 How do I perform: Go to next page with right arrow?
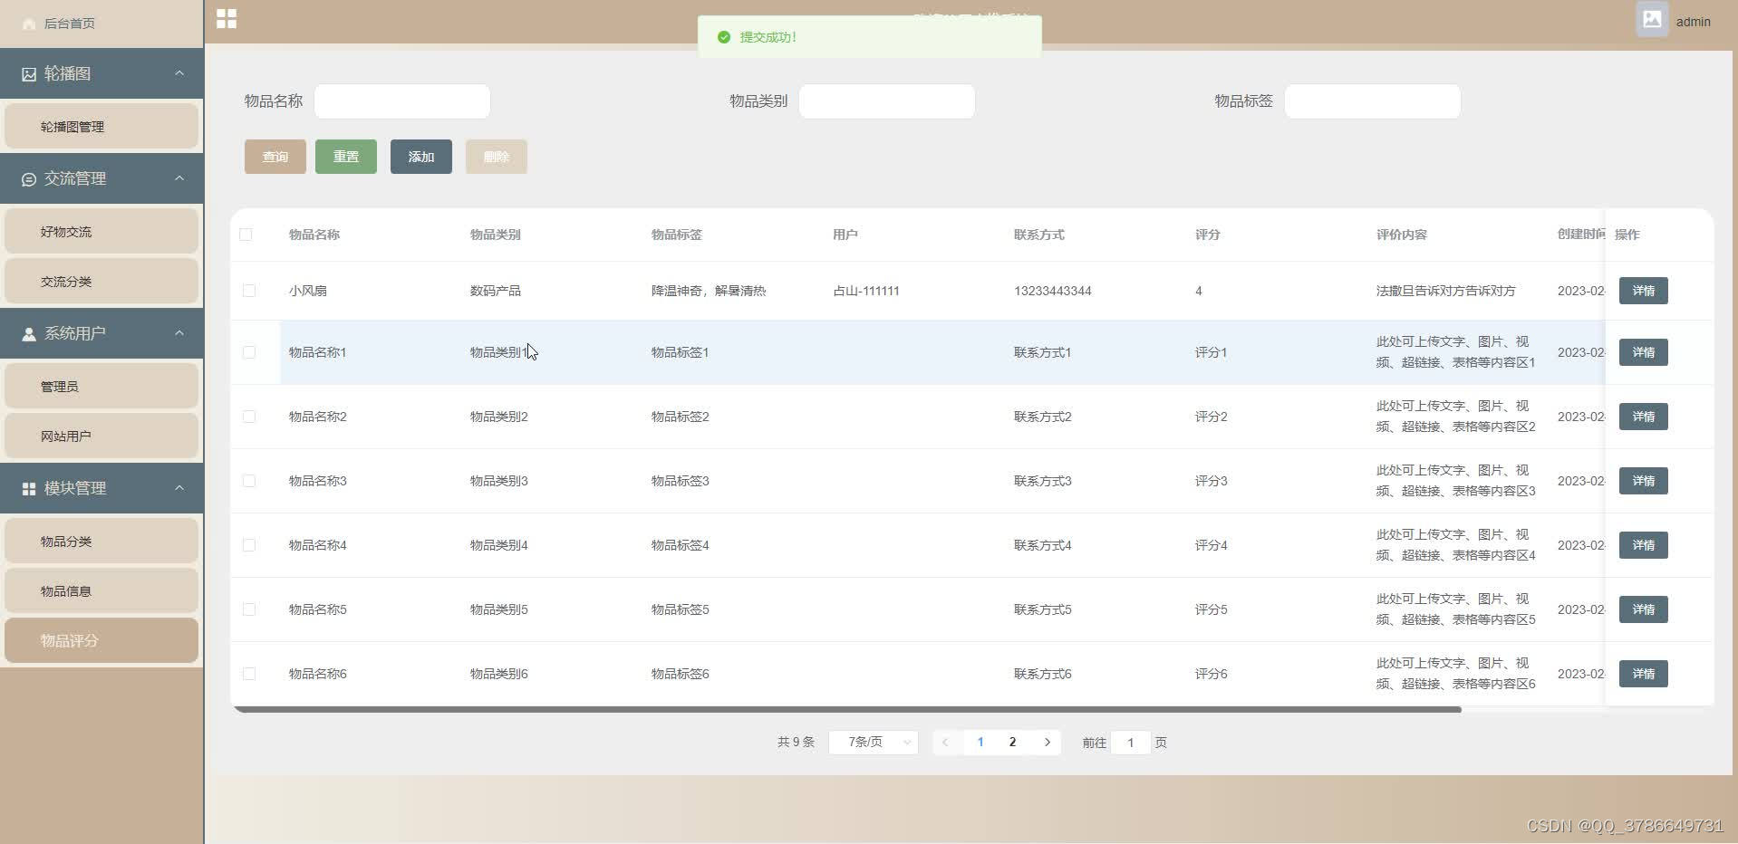[1048, 743]
